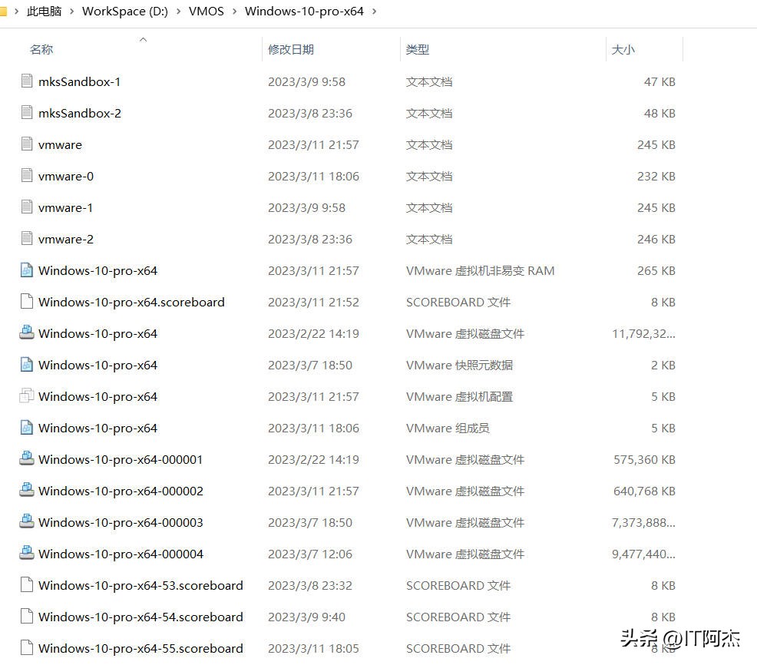Click the folder icon at breadcrumb start
The width and height of the screenshot is (757, 665).
click(x=8, y=11)
